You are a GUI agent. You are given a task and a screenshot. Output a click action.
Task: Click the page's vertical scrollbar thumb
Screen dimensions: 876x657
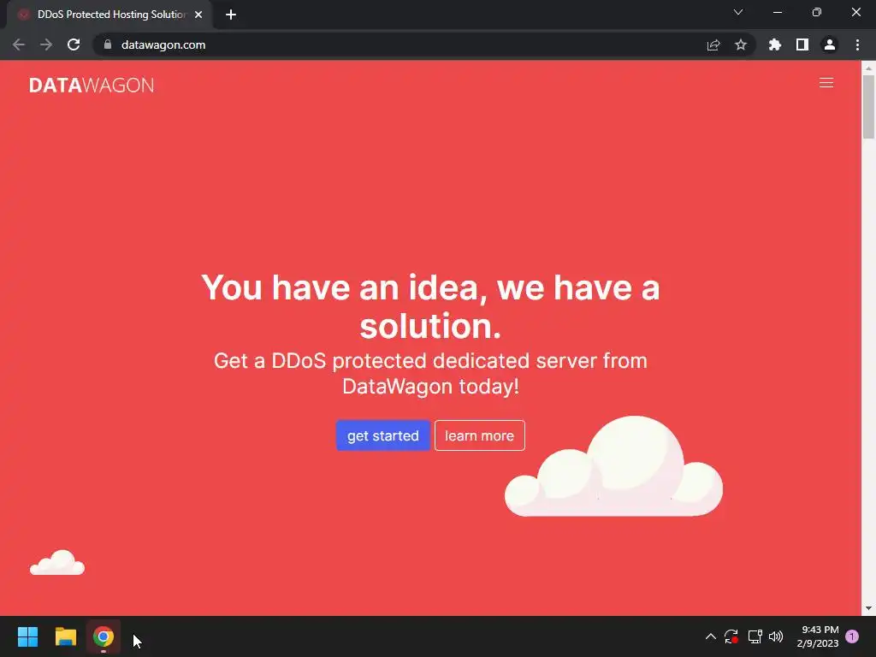tap(868, 106)
